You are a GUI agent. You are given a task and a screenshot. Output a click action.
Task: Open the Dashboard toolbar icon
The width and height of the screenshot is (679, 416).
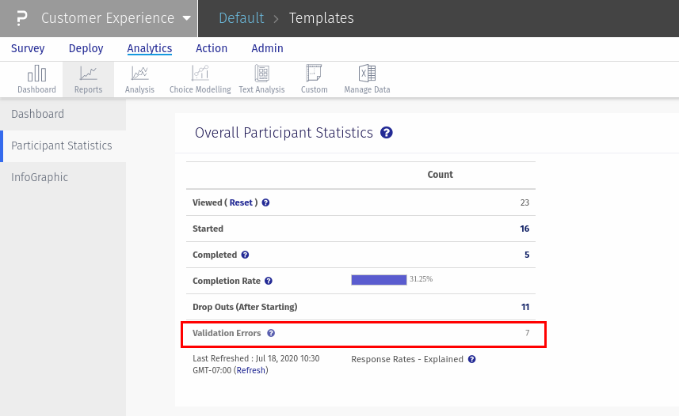[36, 79]
